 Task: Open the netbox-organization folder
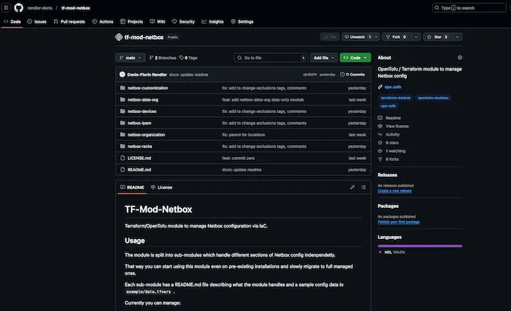(x=146, y=135)
